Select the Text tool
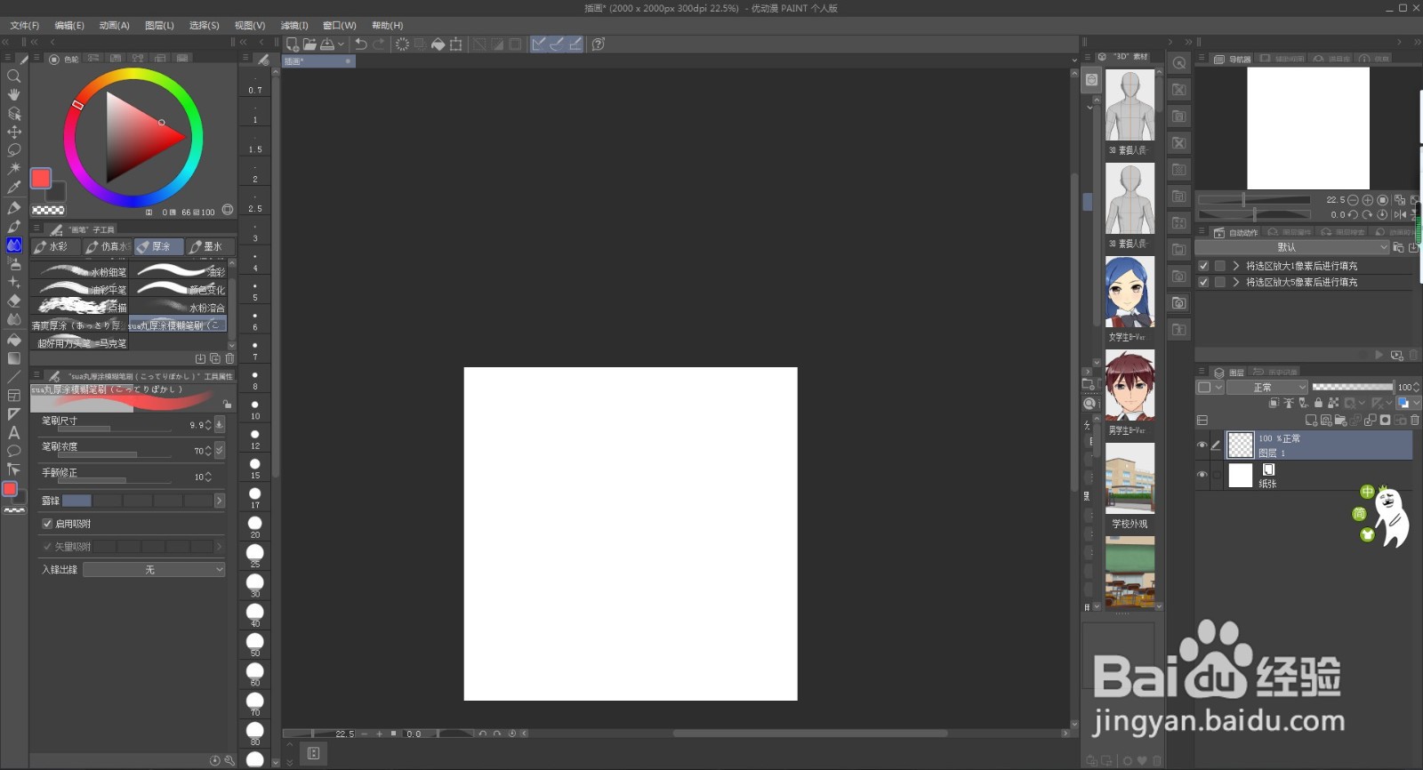The image size is (1423, 770). pyautogui.click(x=13, y=433)
